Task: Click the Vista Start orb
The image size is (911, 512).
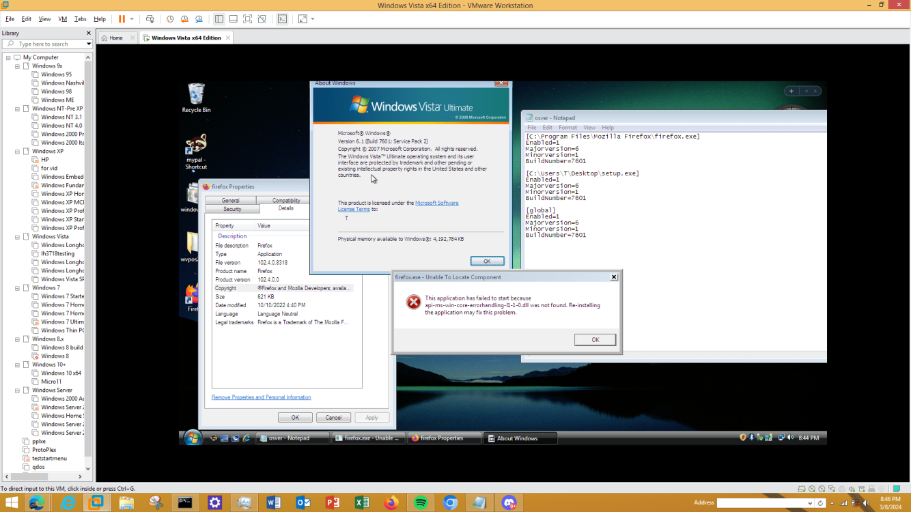Action: [193, 438]
